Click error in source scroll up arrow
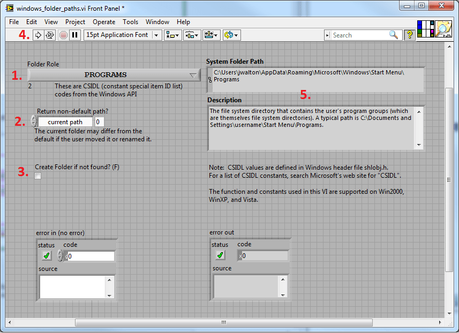This screenshot has width=459, height=333. tap(109, 280)
